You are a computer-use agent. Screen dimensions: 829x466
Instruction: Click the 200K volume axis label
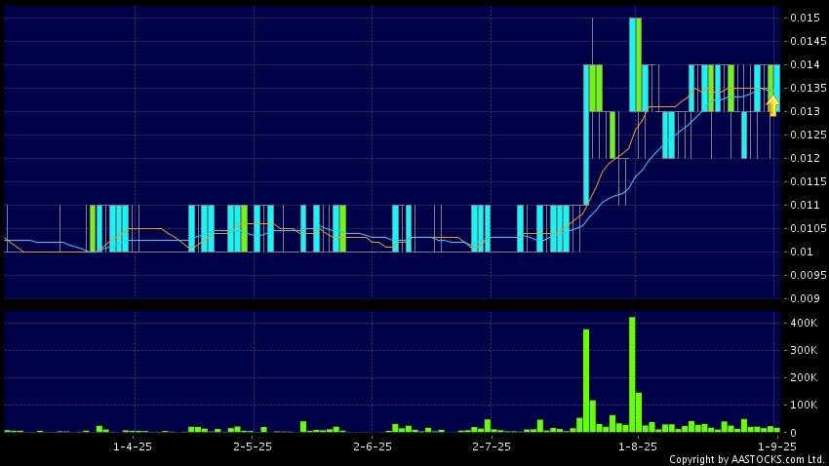click(804, 377)
